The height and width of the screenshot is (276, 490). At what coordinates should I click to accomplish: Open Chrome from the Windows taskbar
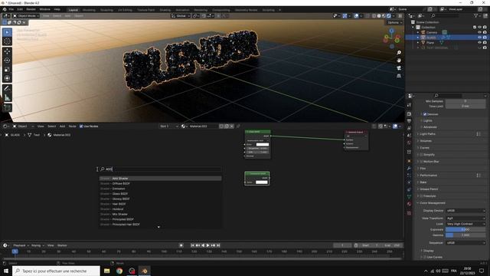[x=119, y=271]
